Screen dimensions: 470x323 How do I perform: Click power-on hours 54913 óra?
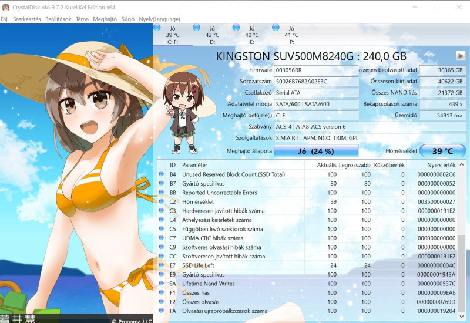442,115
